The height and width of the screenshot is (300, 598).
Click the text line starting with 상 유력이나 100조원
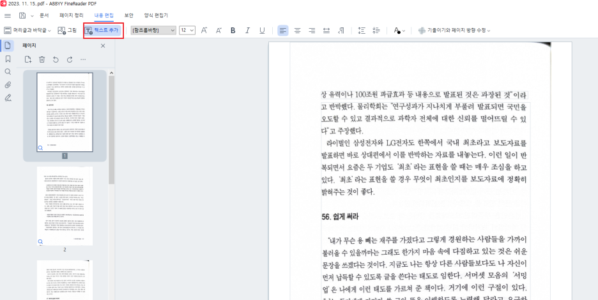coord(424,94)
